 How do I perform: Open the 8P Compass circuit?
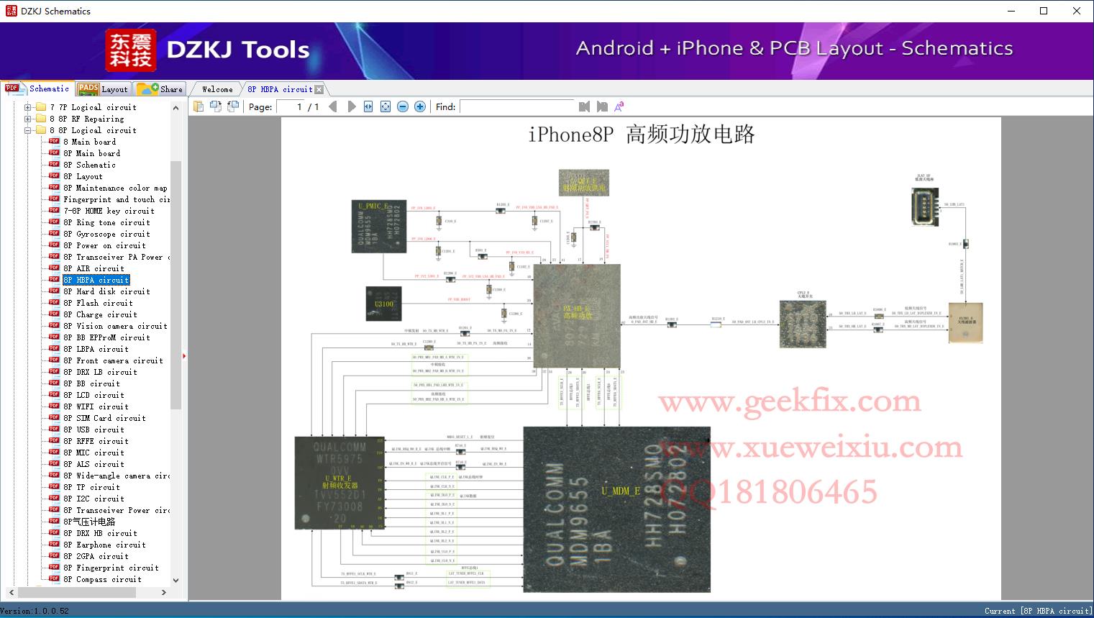pyautogui.click(x=102, y=579)
